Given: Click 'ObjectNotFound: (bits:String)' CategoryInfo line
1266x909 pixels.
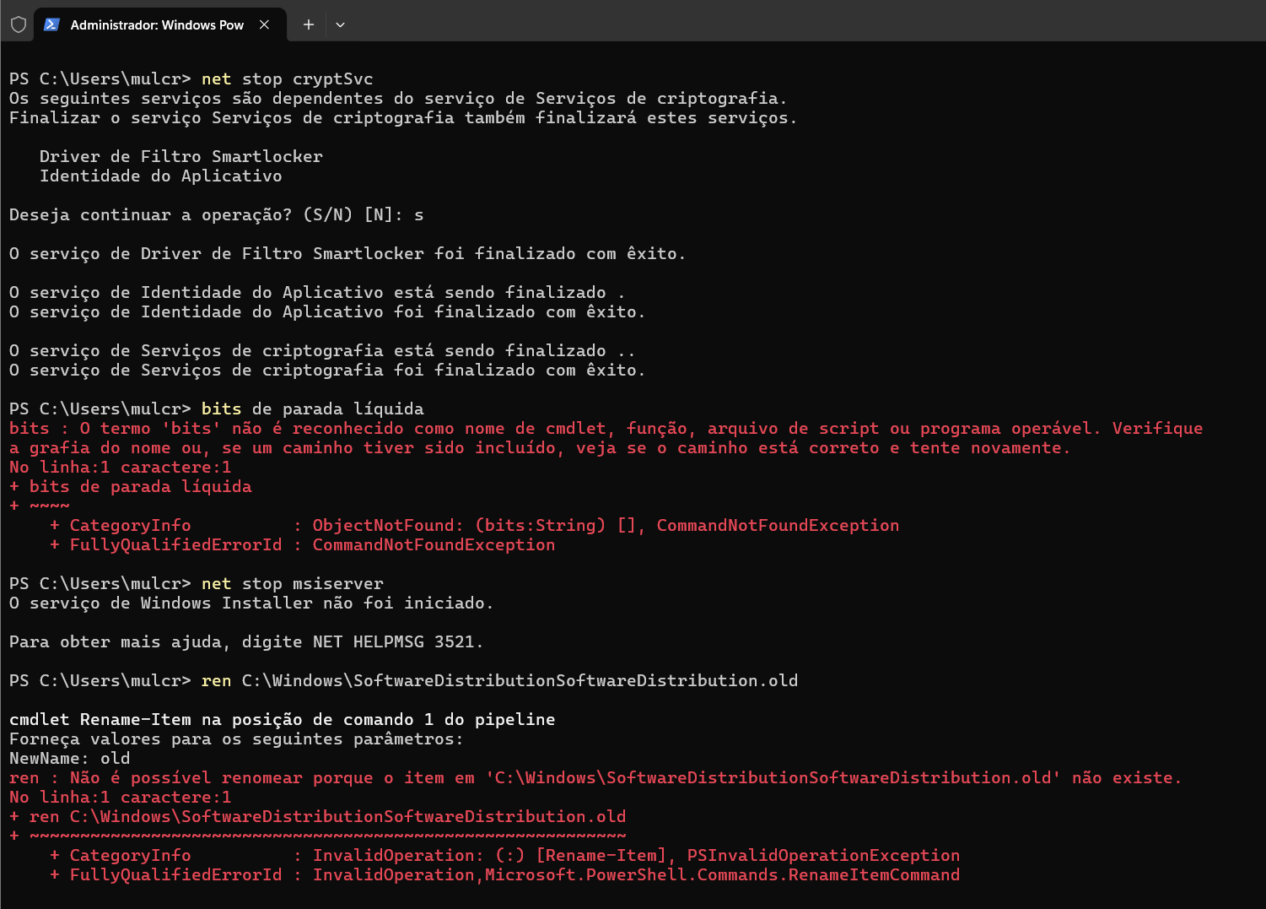Looking at the screenshot, I should point(475,525).
